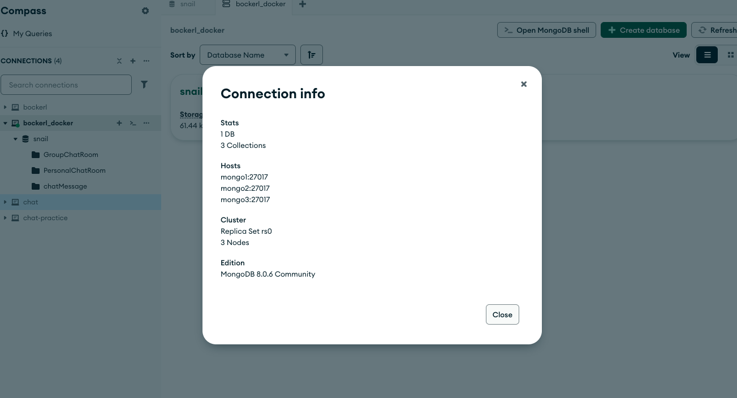Add new connection plus icon

[133, 61]
